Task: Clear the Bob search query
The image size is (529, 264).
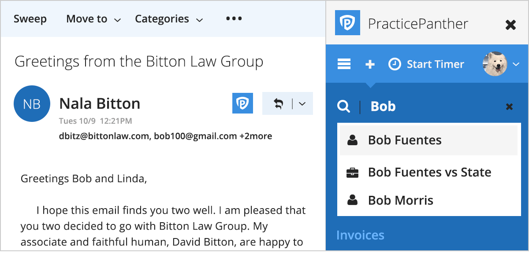Action: tap(509, 106)
